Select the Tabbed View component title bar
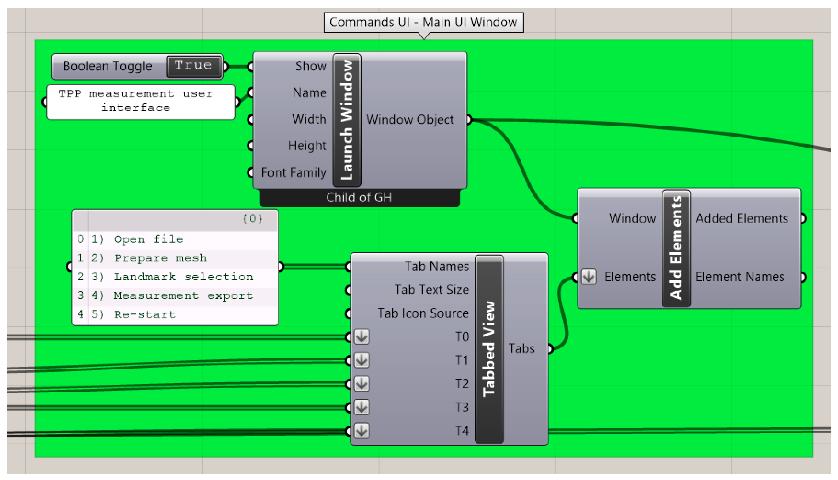Viewport: 838px width, 480px height. (x=489, y=349)
